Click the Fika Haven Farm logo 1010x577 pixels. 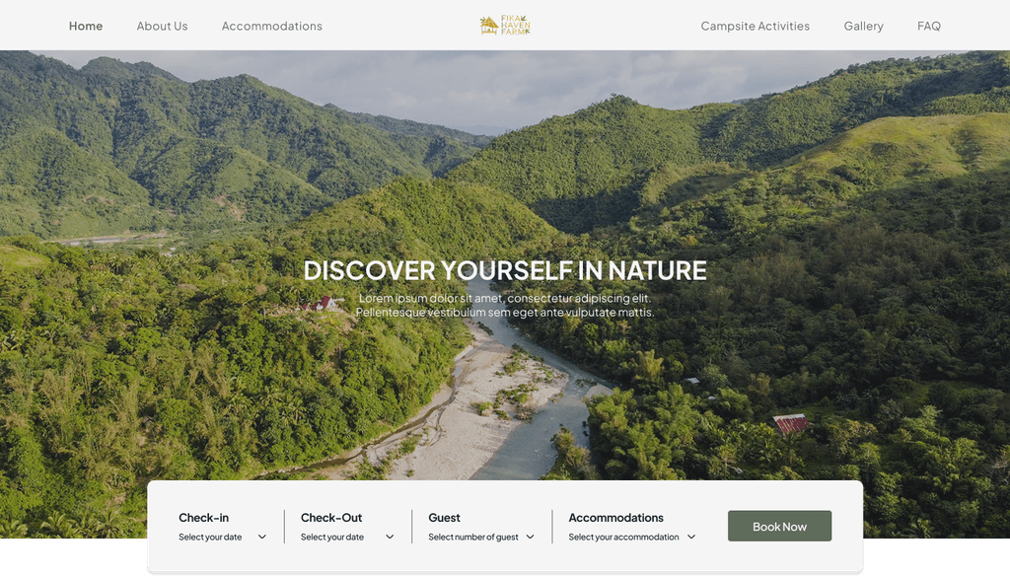tap(505, 25)
